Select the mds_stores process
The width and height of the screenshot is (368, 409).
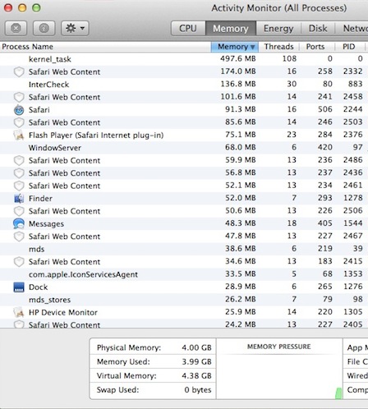(184, 300)
